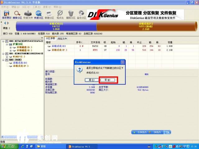Click the 保存更改 (Save Changes) toolbar icon

pyautogui.click(x=6, y=15)
